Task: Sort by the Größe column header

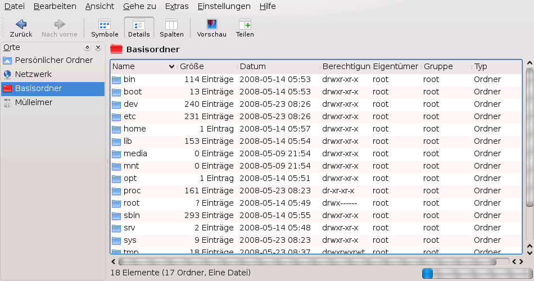Action: click(192, 66)
